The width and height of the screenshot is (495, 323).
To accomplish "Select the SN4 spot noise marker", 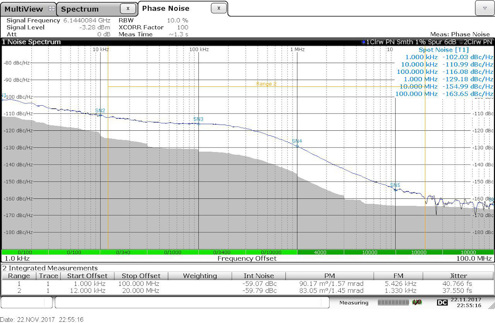I will click(x=297, y=141).
